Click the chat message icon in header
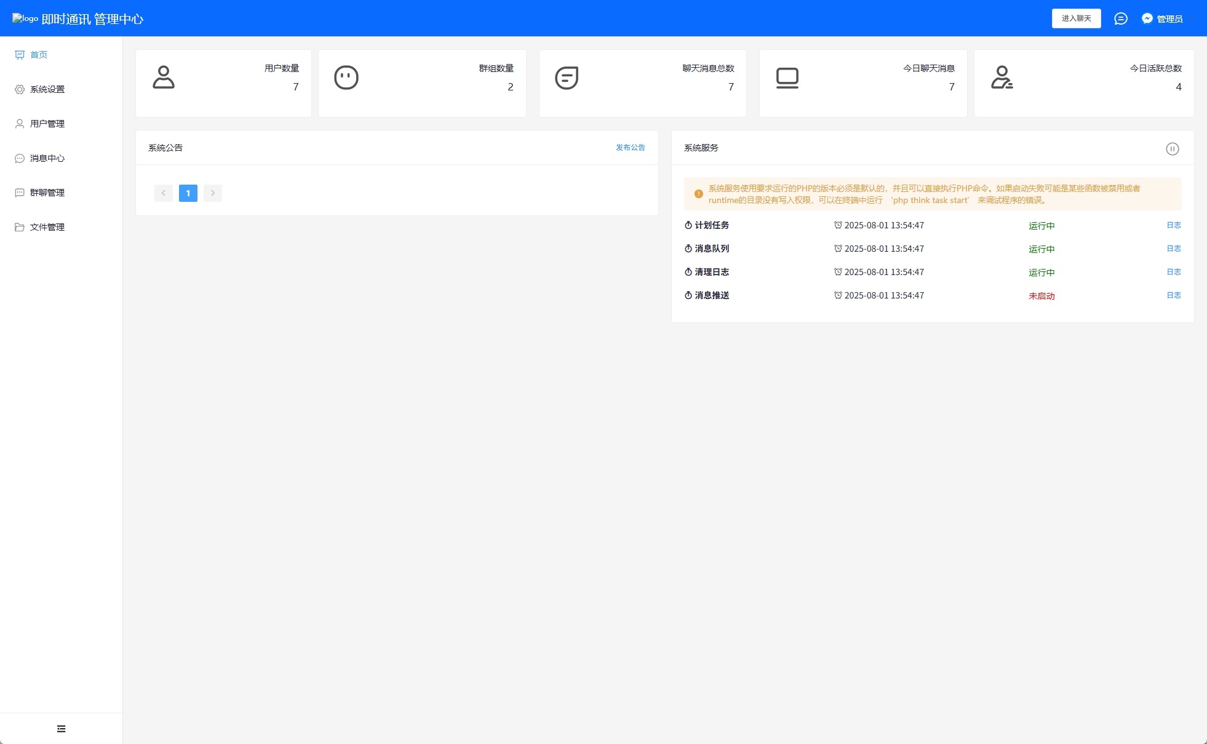The width and height of the screenshot is (1207, 744). pos(1120,18)
